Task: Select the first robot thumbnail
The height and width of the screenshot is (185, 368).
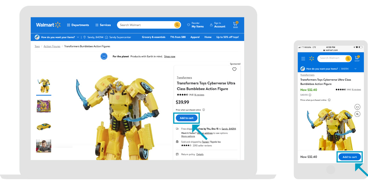Action: [44, 86]
